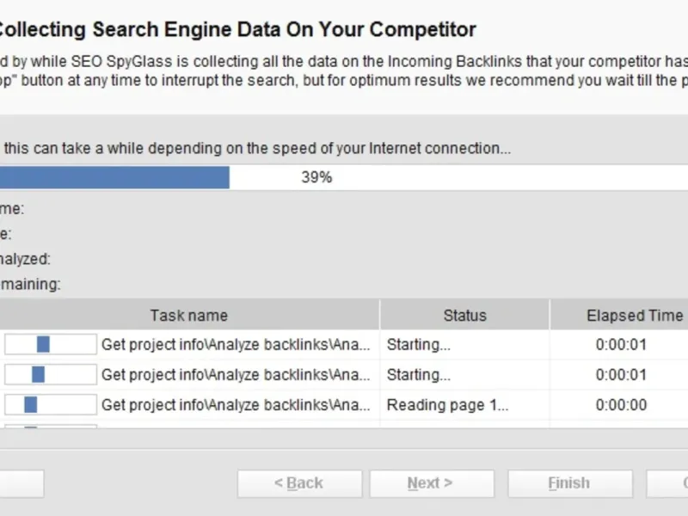Click the "Reading page 1..." status cell

click(x=447, y=405)
